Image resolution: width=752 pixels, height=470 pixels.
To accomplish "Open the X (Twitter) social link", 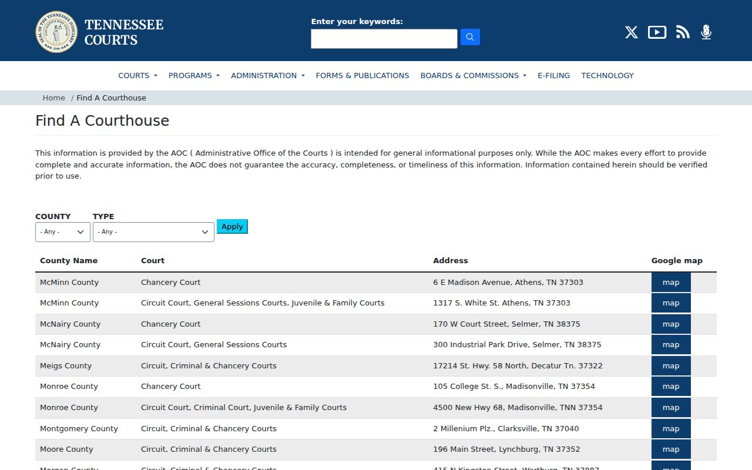I will [632, 32].
